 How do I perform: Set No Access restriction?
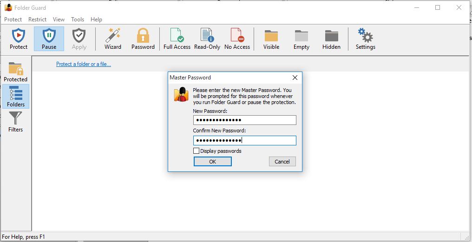pos(237,39)
